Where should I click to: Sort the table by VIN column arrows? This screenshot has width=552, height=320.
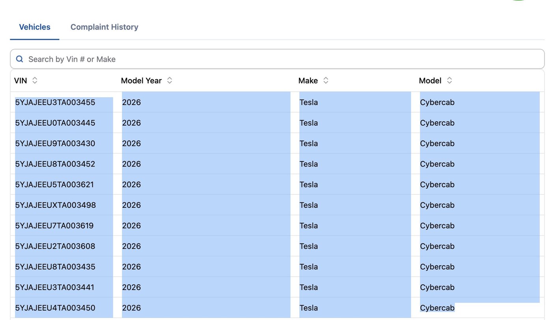(x=35, y=80)
